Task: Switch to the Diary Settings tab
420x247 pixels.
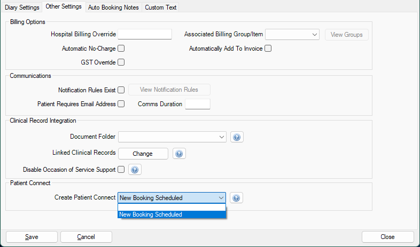Action: (22, 7)
